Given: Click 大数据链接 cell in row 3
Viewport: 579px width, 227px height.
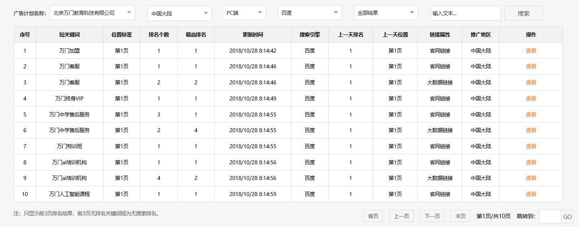Looking at the screenshot, I should tap(440, 82).
